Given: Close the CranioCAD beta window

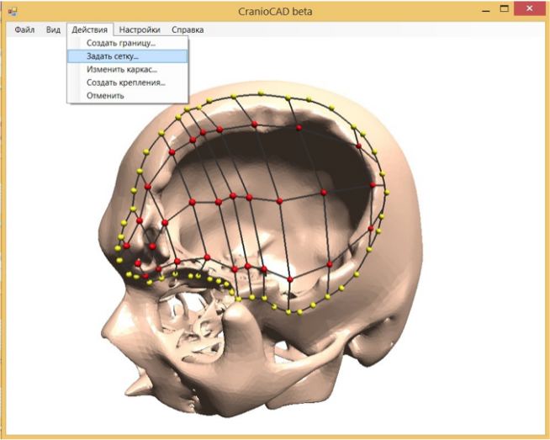Looking at the screenshot, I should click(529, 9).
